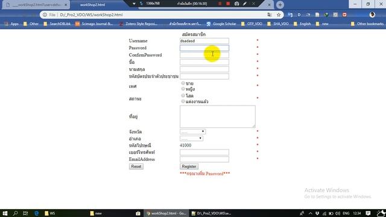Click the EmailAddress input field
386x217 pixels.
[204, 159]
